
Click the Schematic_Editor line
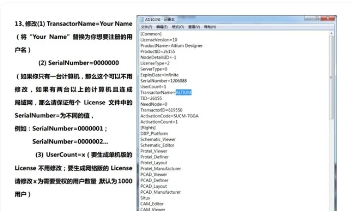coord(157,145)
